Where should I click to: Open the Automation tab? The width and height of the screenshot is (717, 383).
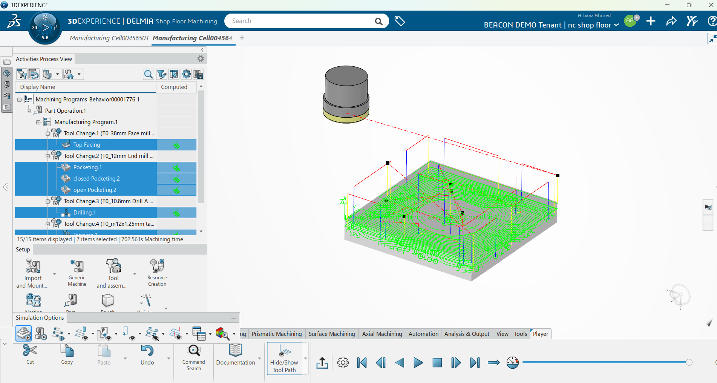pos(423,334)
